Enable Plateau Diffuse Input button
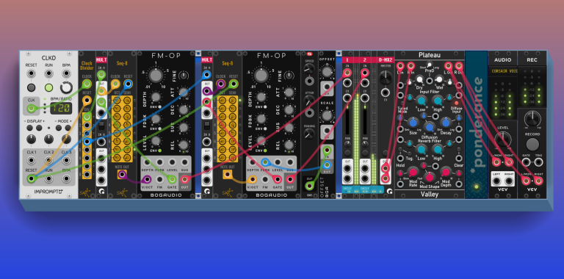Screen dimensions: 564x279 (x=457, y=104)
